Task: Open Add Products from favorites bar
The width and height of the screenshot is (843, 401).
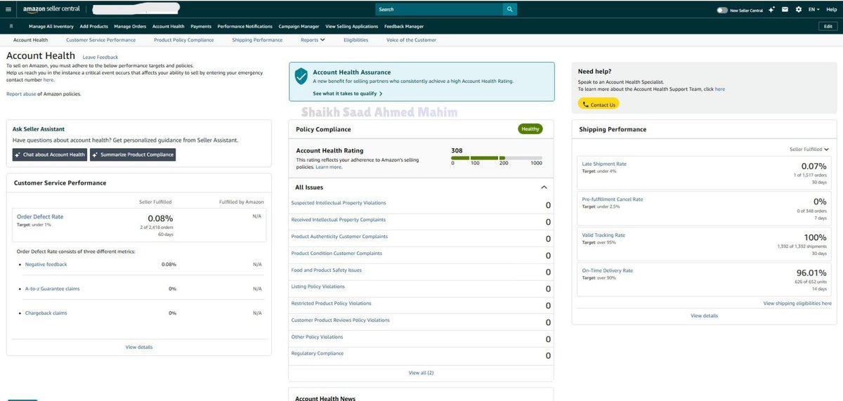Action: [94, 26]
